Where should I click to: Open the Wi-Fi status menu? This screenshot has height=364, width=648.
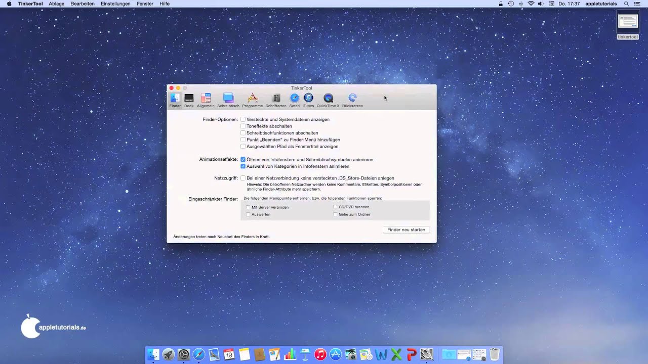(x=531, y=4)
